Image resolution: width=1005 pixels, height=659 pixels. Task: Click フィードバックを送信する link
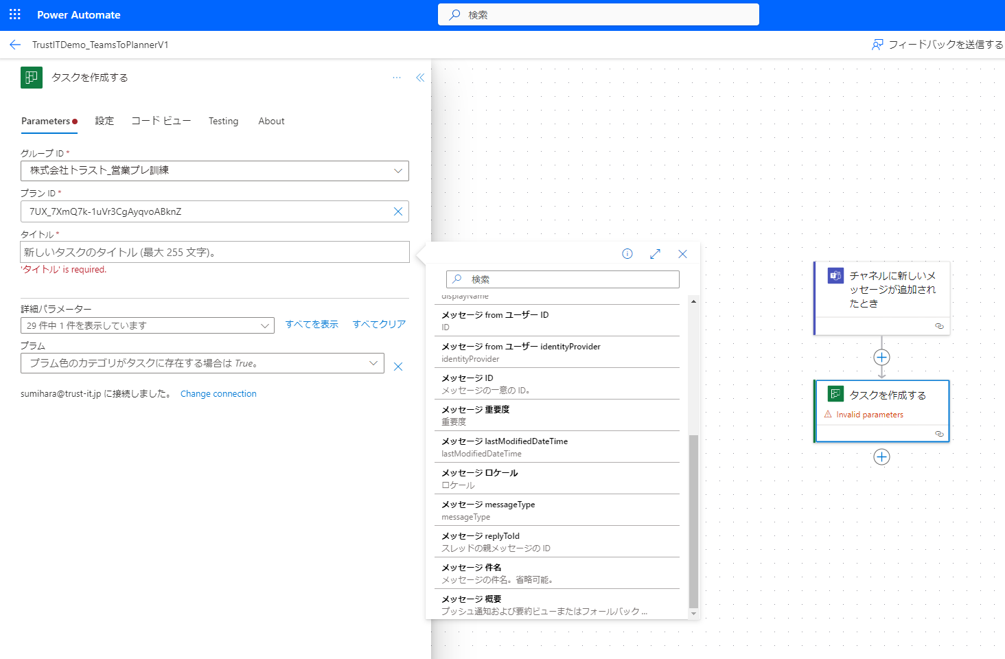pos(945,45)
